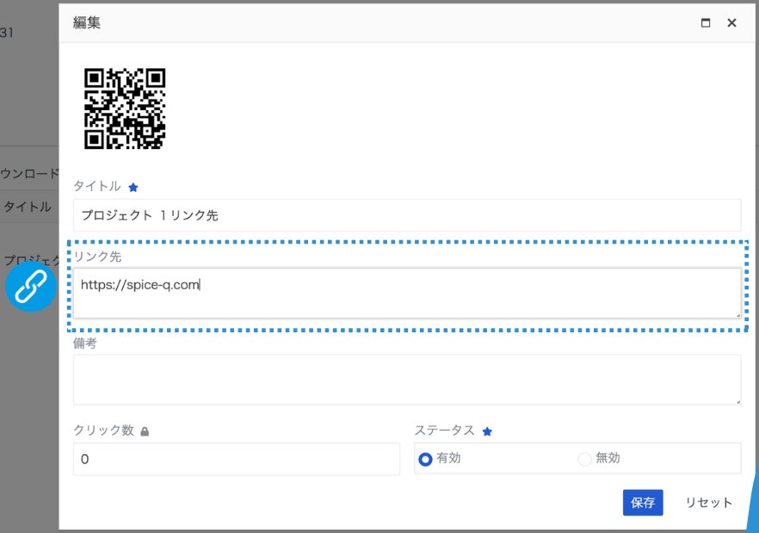Viewport: 759px width, 533px height.
Task: Click the リンク先 field label
Action: pyautogui.click(x=97, y=257)
